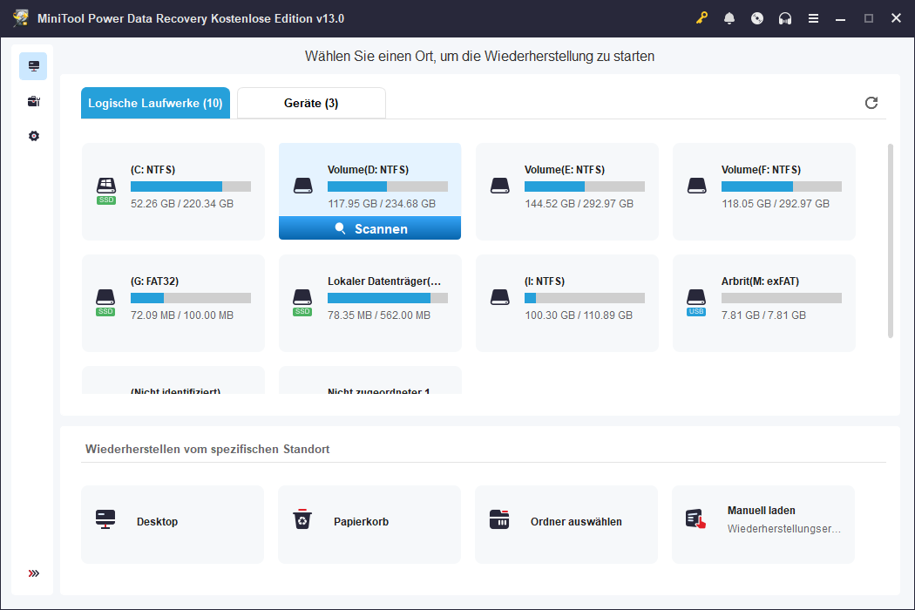Click the Manuell laden icon

click(x=695, y=519)
